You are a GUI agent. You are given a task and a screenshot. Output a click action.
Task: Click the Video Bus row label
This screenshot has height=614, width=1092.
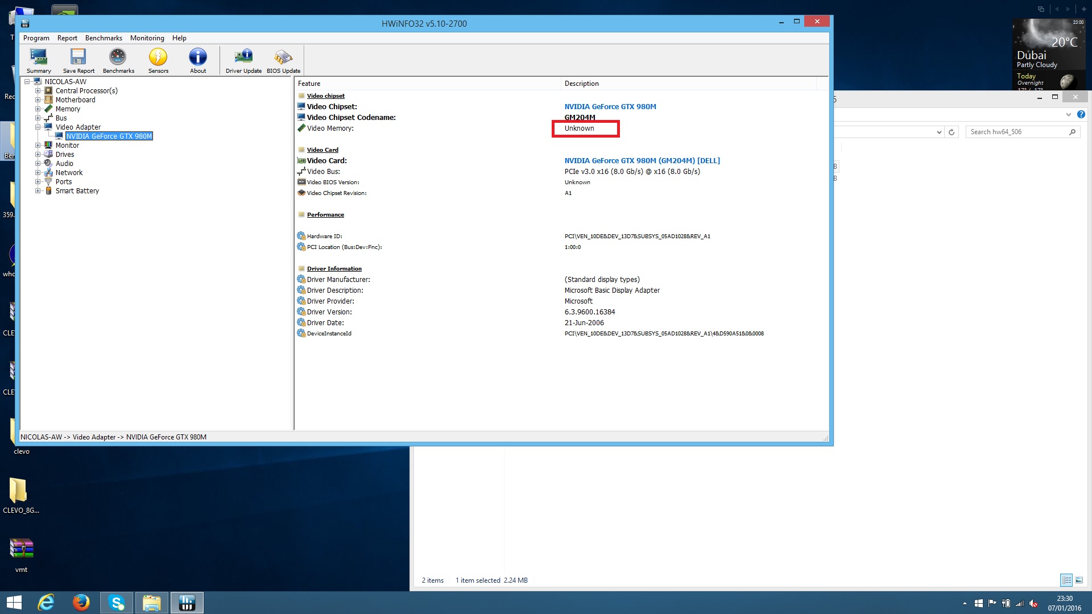(x=324, y=171)
